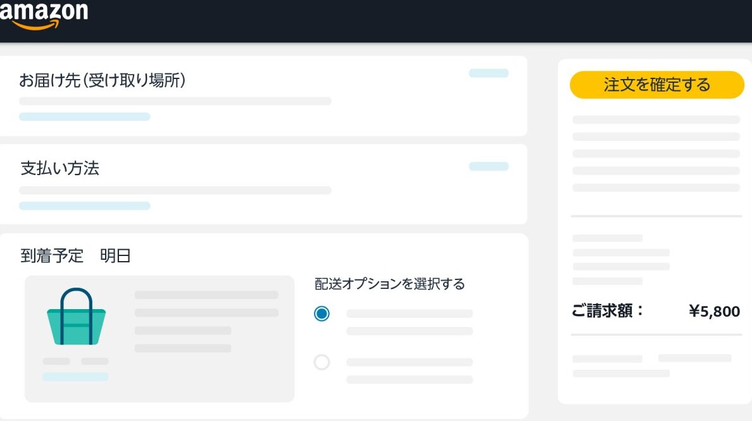Click the second delivery option description text
The image size is (752, 421).
410,370
